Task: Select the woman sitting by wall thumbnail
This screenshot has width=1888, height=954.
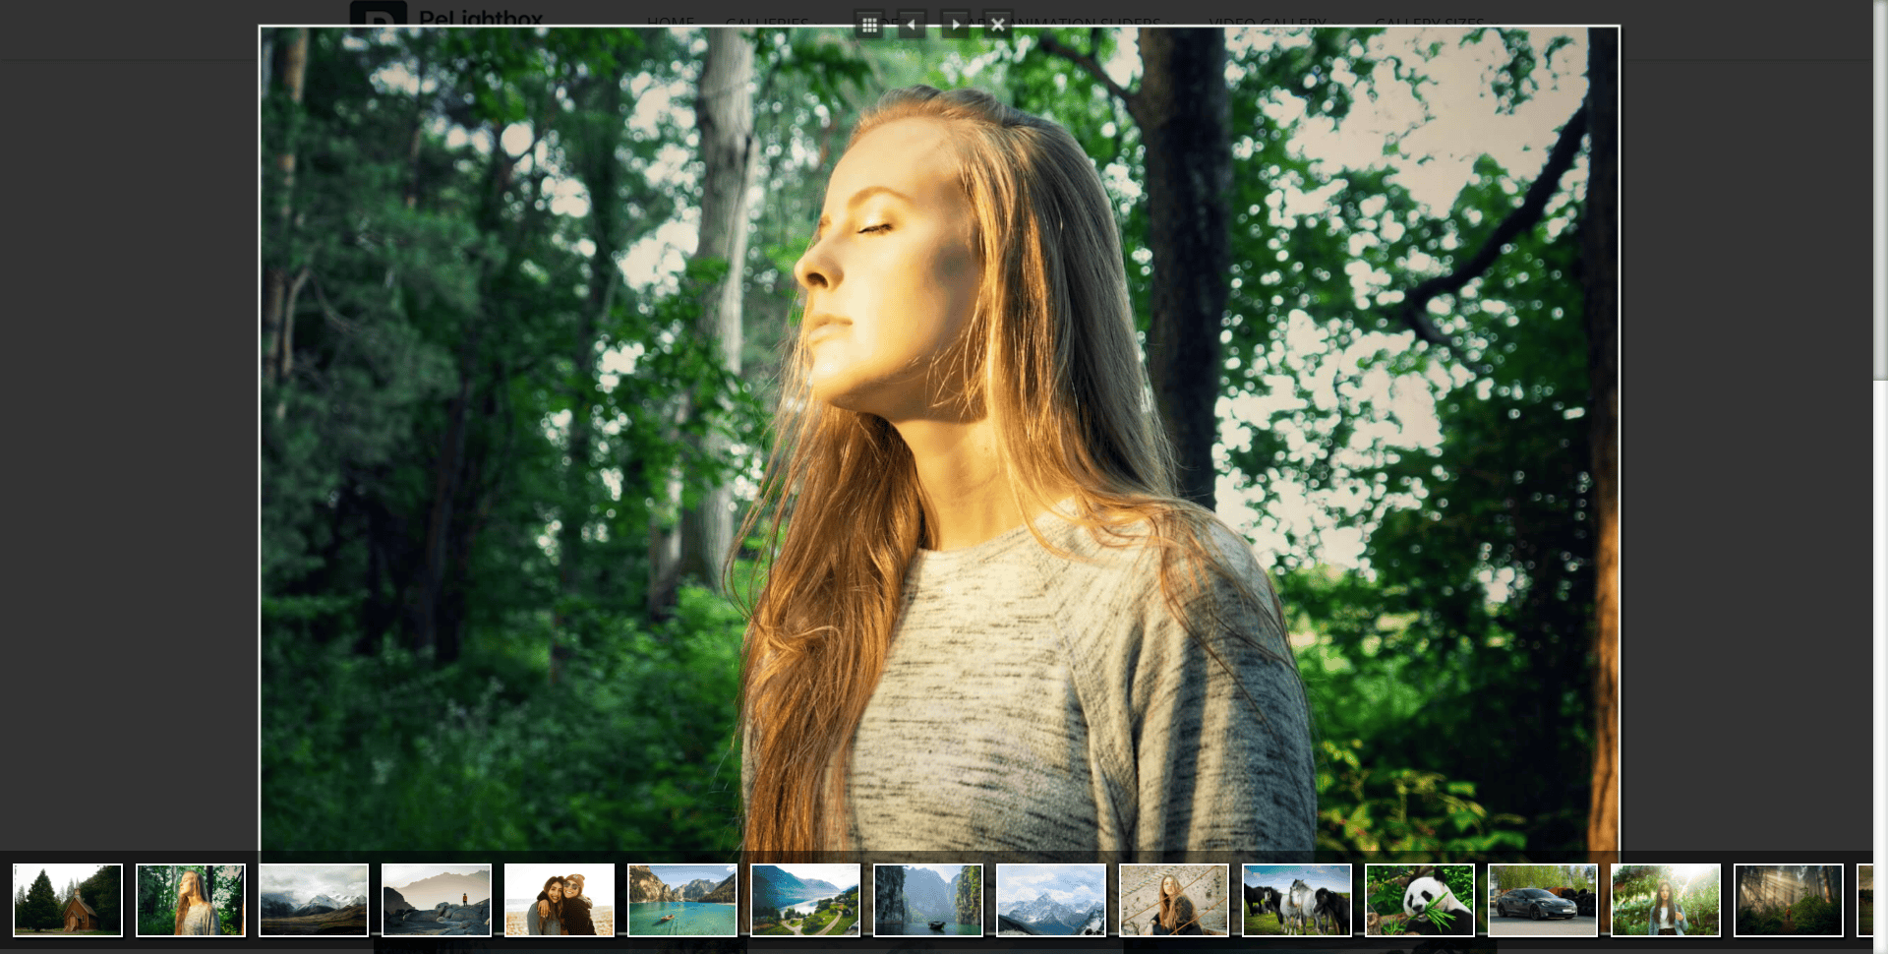Action: point(1174,900)
